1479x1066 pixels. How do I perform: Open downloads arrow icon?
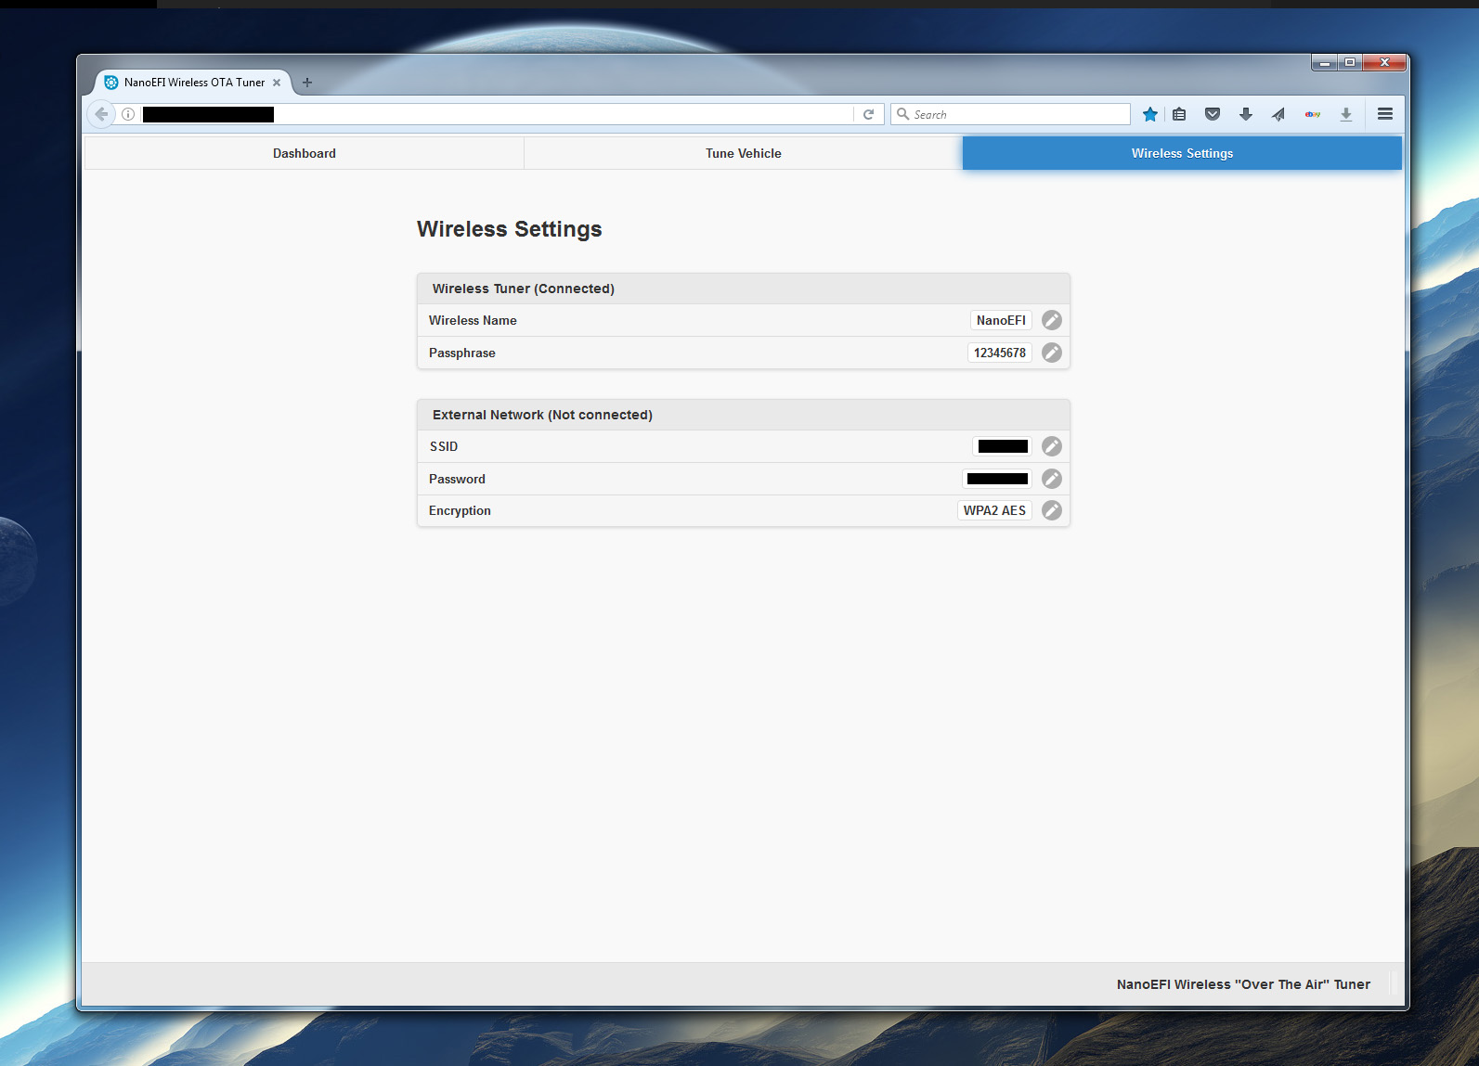click(1246, 114)
